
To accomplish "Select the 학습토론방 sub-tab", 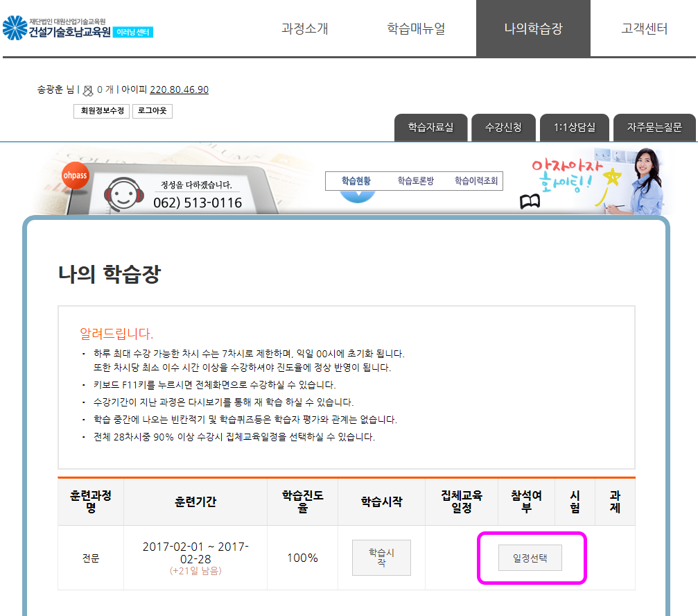I will click(415, 180).
